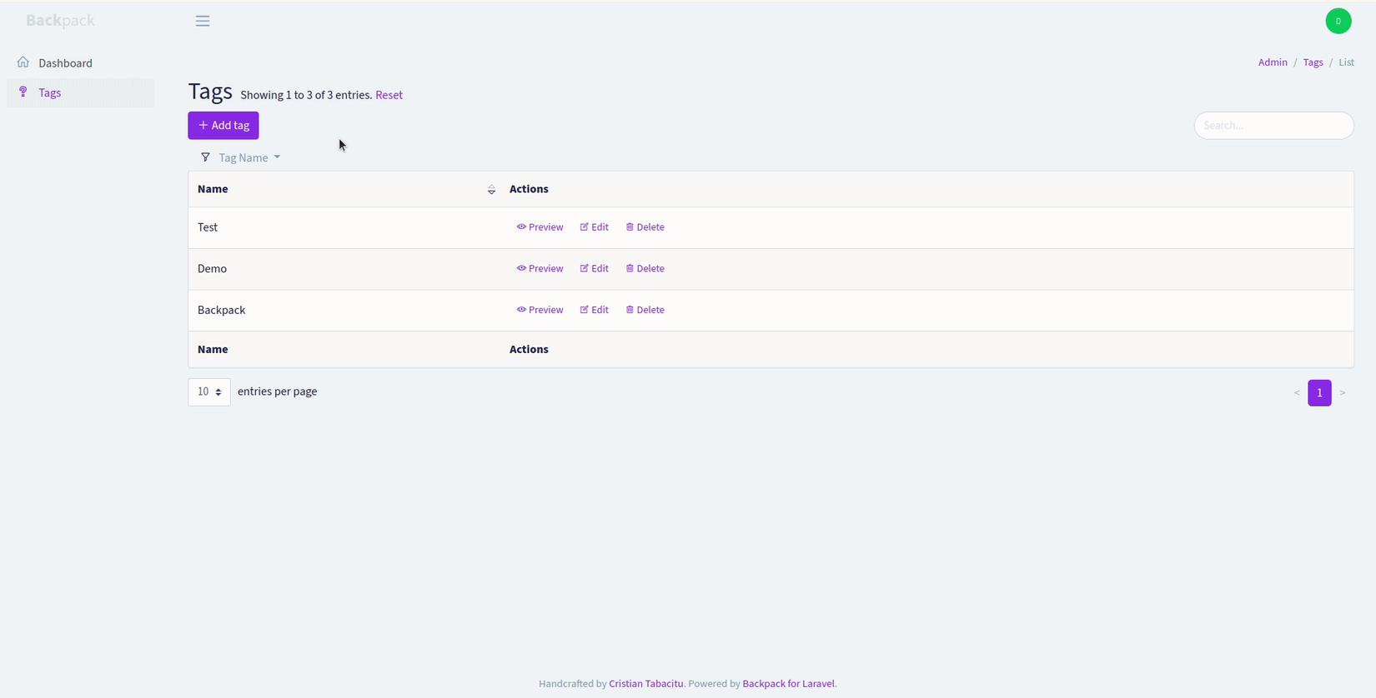Viewport: 1376px width, 698px height.
Task: Open the Dashboard sidebar item
Action: pyautogui.click(x=81, y=62)
